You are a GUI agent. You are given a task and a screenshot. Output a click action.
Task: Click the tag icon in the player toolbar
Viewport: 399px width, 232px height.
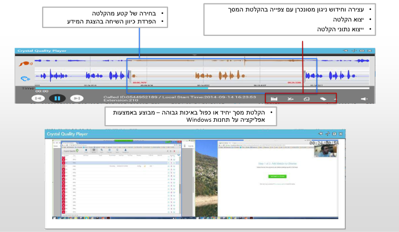(x=323, y=99)
